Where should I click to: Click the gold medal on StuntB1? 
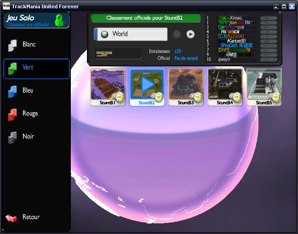(x=119, y=97)
